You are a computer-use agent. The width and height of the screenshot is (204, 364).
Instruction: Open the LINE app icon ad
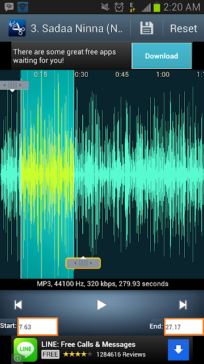(25, 350)
